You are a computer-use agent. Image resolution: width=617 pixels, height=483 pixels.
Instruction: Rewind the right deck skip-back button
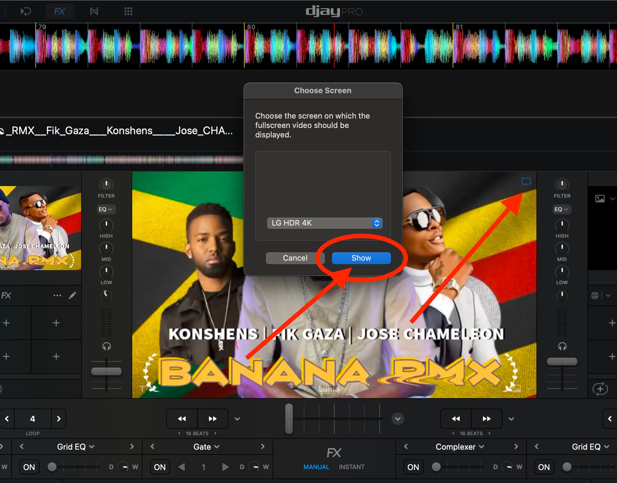(456, 419)
